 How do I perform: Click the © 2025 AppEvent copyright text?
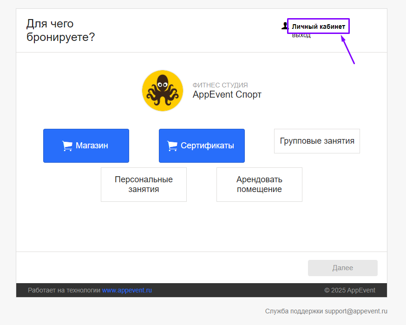[349, 291]
